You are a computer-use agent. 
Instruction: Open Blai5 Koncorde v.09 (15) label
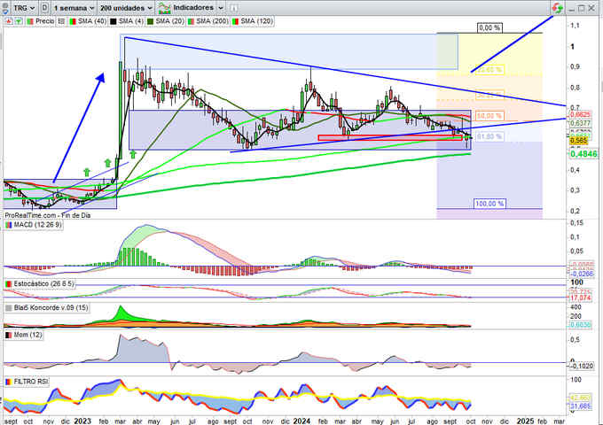[x=51, y=308]
